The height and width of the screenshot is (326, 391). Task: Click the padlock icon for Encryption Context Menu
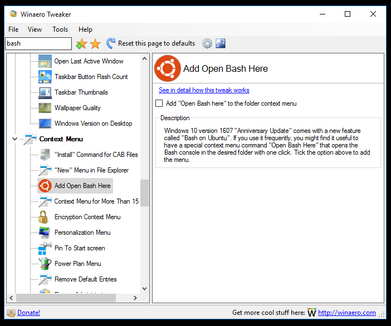point(43,217)
